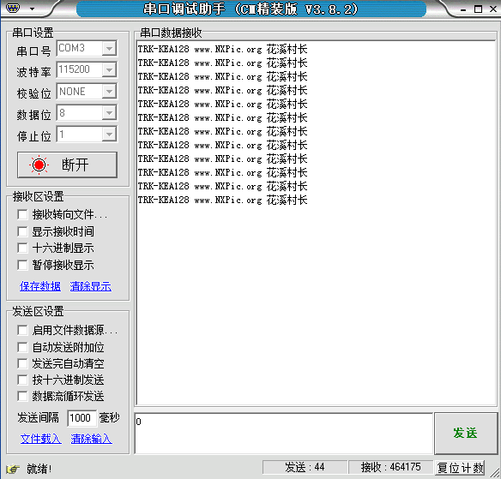Screen dimensions: 501x479
Task: Click the 断开 disconnect button
Action: pyautogui.click(x=68, y=165)
